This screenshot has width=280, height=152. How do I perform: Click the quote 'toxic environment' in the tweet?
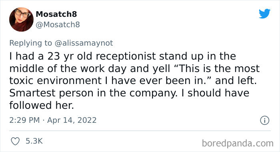click(x=55, y=81)
